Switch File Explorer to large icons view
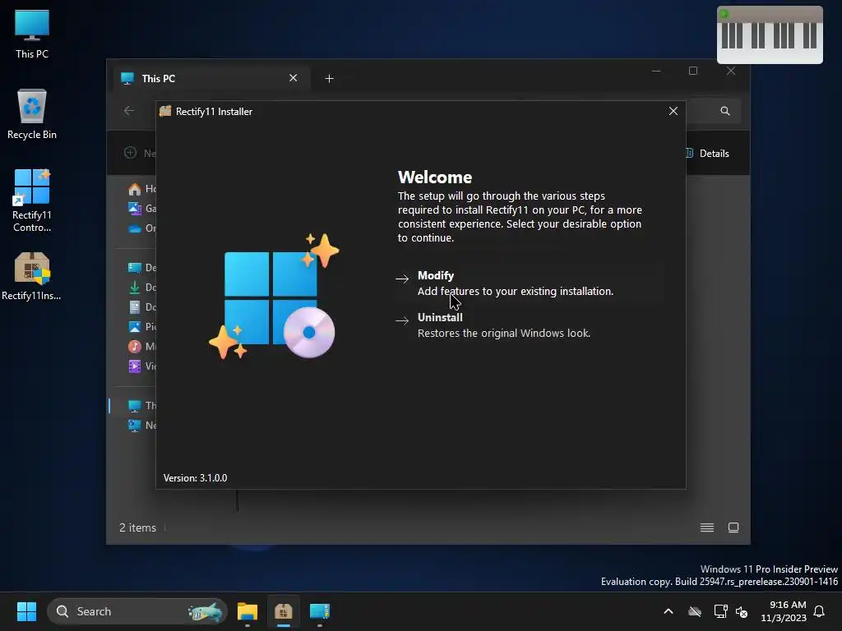Image resolution: width=842 pixels, height=631 pixels. pyautogui.click(x=733, y=527)
